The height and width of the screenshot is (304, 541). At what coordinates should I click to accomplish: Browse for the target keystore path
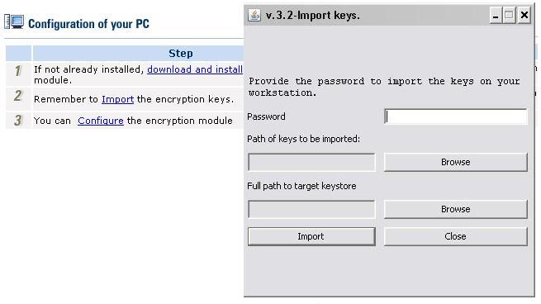(456, 209)
